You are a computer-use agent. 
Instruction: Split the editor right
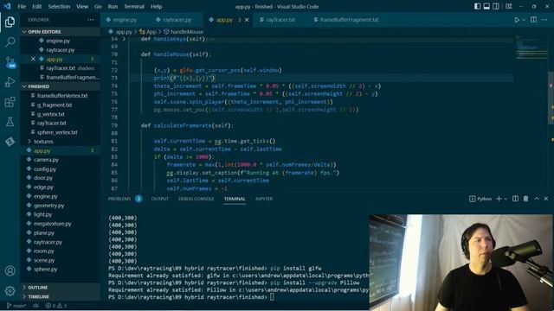534,20
